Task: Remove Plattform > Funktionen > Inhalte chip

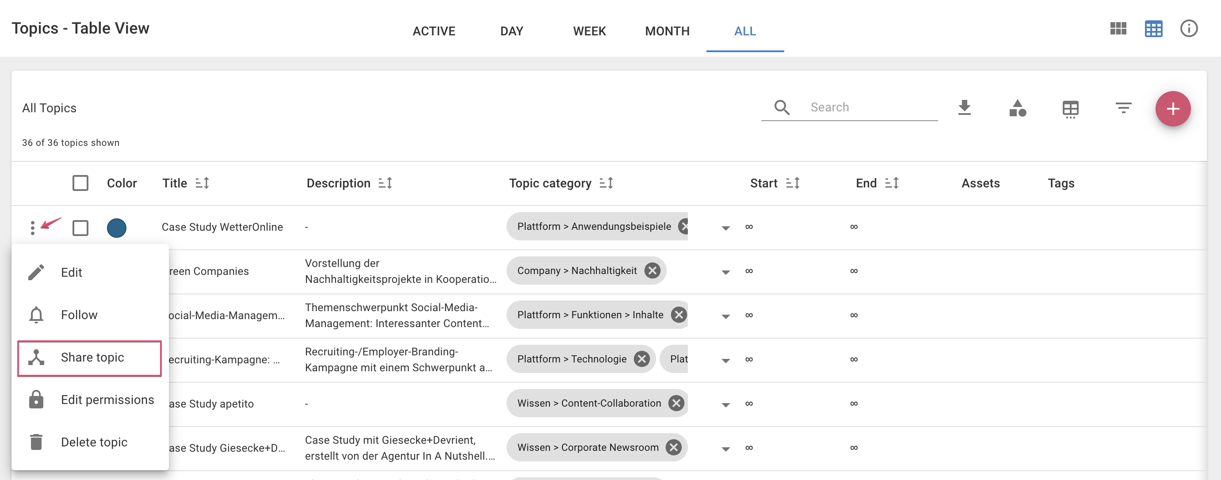Action: [x=679, y=315]
